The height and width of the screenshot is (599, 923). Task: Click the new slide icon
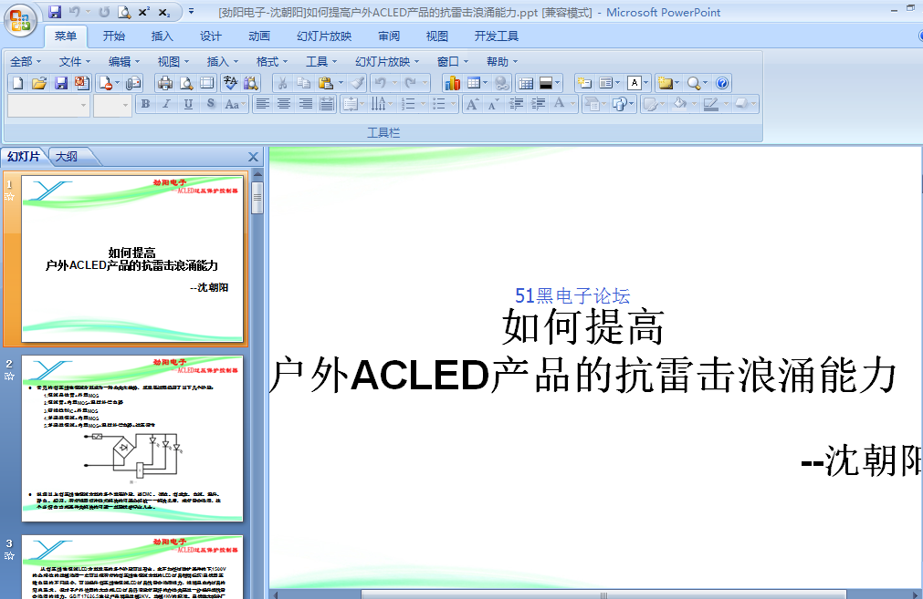coord(584,83)
